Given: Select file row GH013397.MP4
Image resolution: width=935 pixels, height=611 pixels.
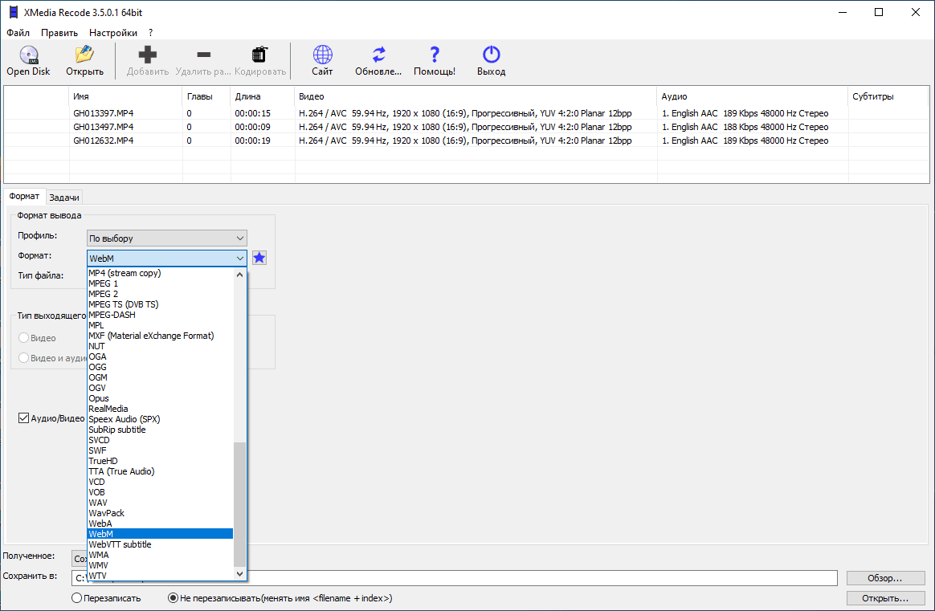Looking at the screenshot, I should [x=467, y=113].
